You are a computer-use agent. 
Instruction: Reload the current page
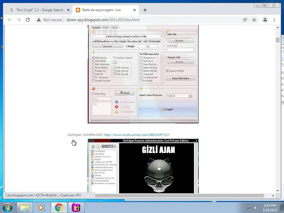(x=28, y=20)
